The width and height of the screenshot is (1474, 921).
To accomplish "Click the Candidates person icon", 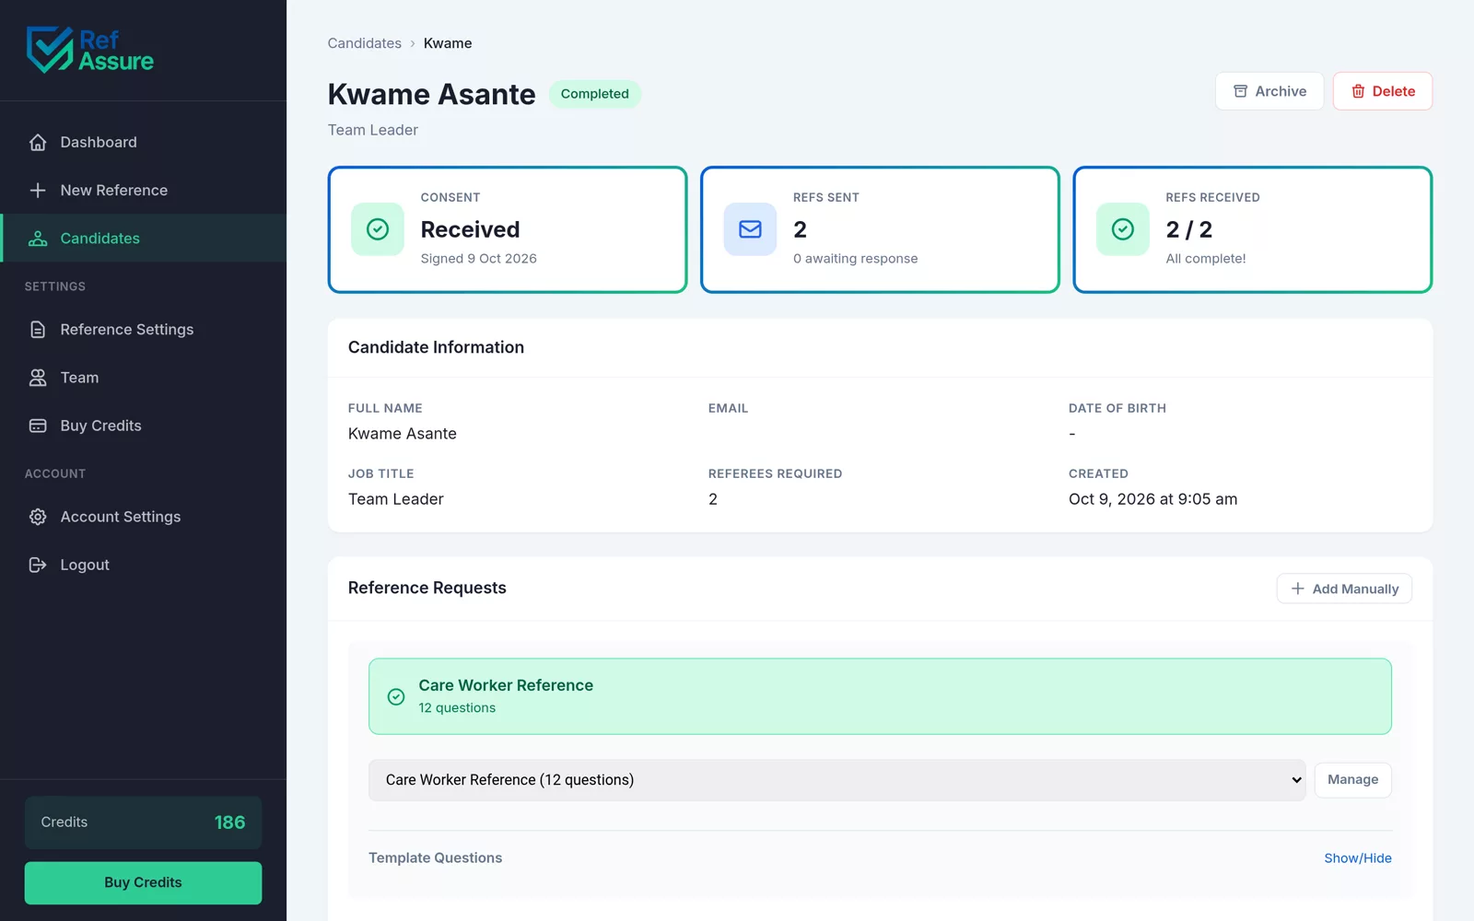I will click(x=38, y=238).
